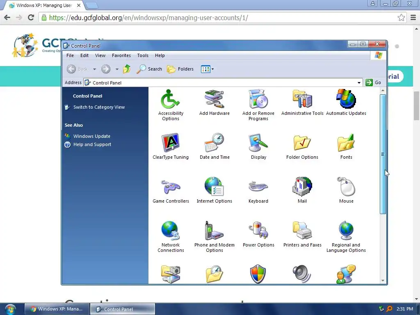This screenshot has width=420, height=315.
Task: Expand the Back history dropdown arrow
Action: click(94, 69)
